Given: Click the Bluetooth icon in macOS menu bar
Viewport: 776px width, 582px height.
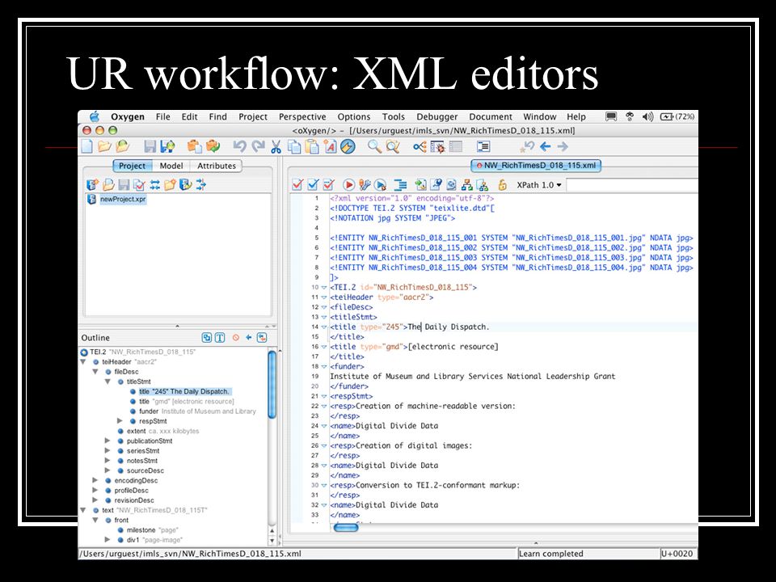Looking at the screenshot, I should (x=630, y=116).
